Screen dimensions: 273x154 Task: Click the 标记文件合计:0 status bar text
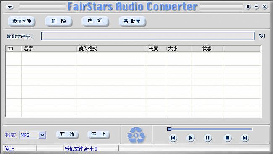pyautogui.click(x=81, y=149)
